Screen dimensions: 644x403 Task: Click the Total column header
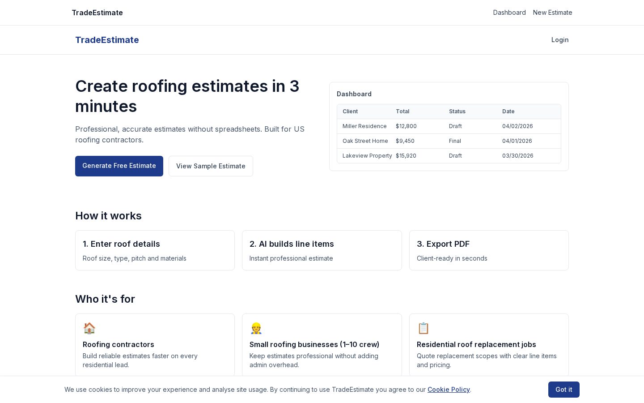pos(402,111)
